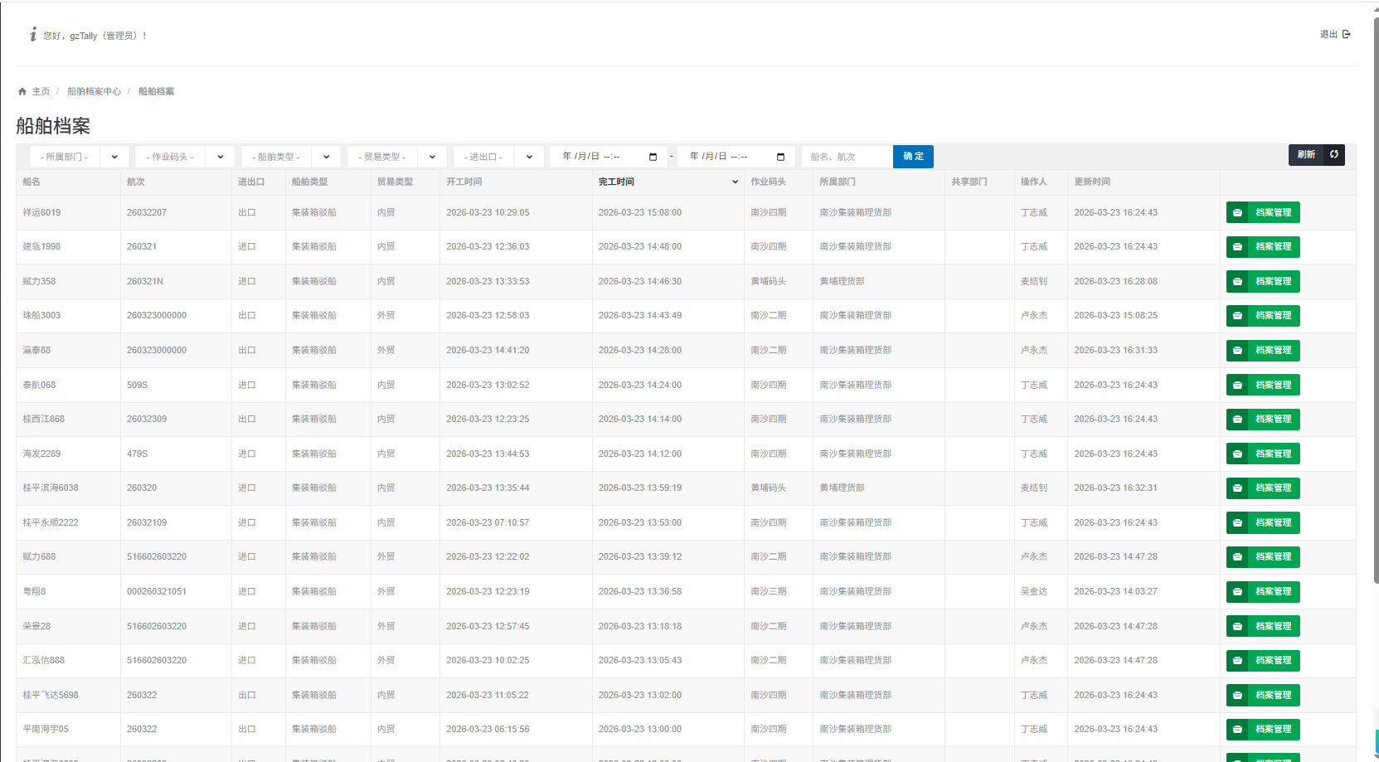Screen dimensions: 1379x762
Task: Open the 进出口 filter dropdown
Action: click(x=529, y=157)
